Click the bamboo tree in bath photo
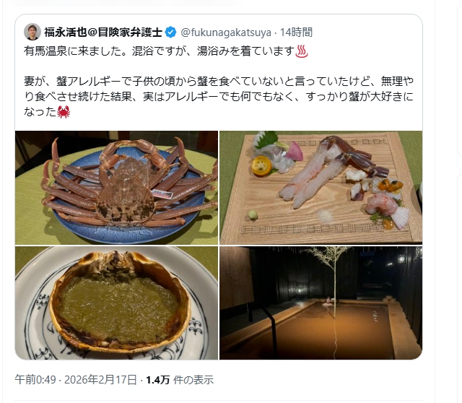This screenshot has width=462, height=403. (x=334, y=283)
